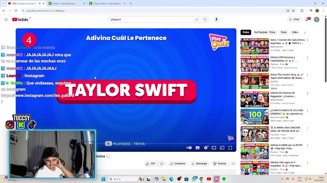Viewport: 327px width, 183px height.
Task: Select the Todos filter chip
Action: tap(246, 32)
